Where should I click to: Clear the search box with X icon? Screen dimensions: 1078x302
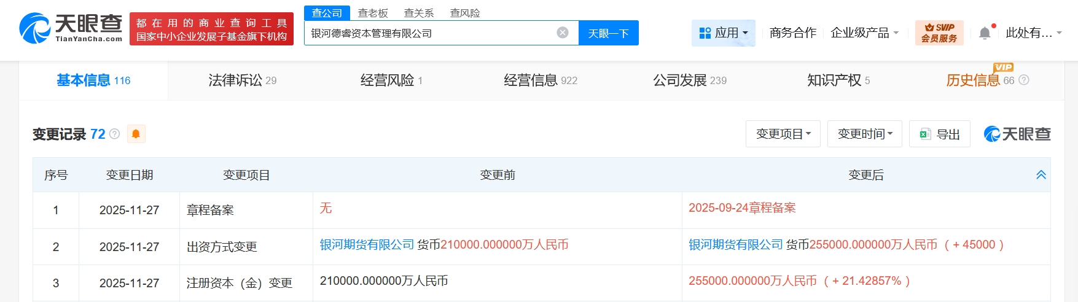coord(562,33)
